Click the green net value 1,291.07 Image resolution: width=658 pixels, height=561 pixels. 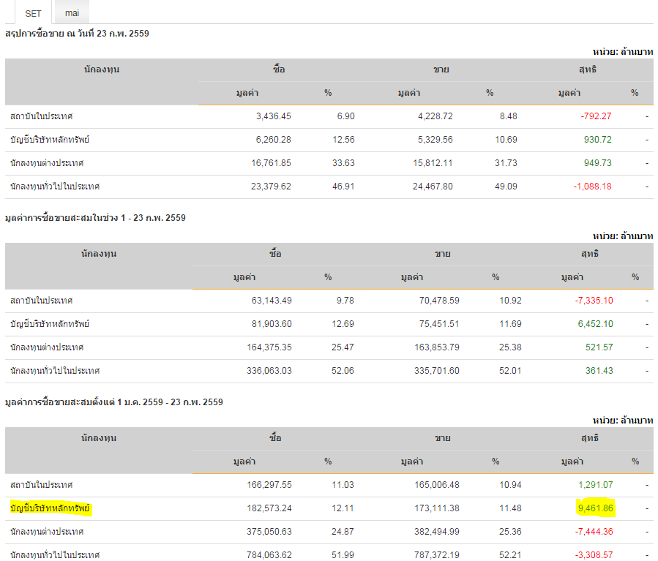[x=594, y=485]
